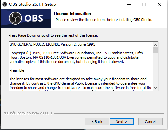Click the license scrollbar down arrow
The height and width of the screenshot is (130, 168).
[155, 88]
